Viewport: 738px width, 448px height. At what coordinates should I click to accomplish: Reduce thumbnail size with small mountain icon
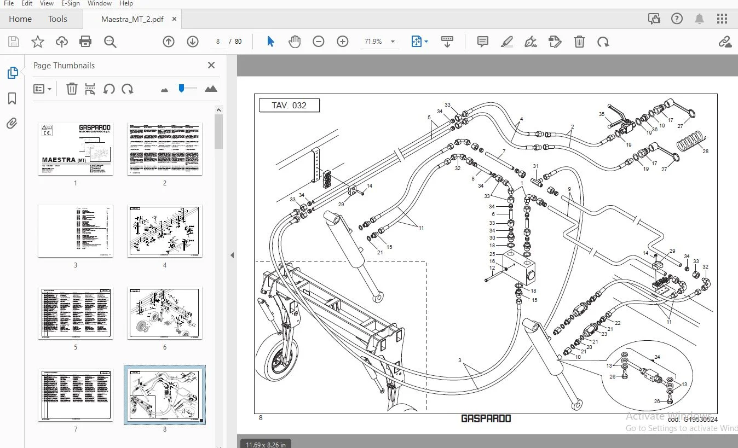164,90
